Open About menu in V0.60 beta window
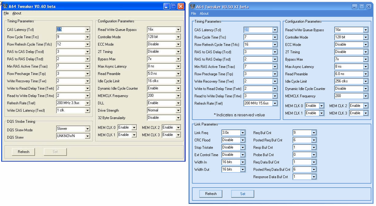 pos(17,13)
